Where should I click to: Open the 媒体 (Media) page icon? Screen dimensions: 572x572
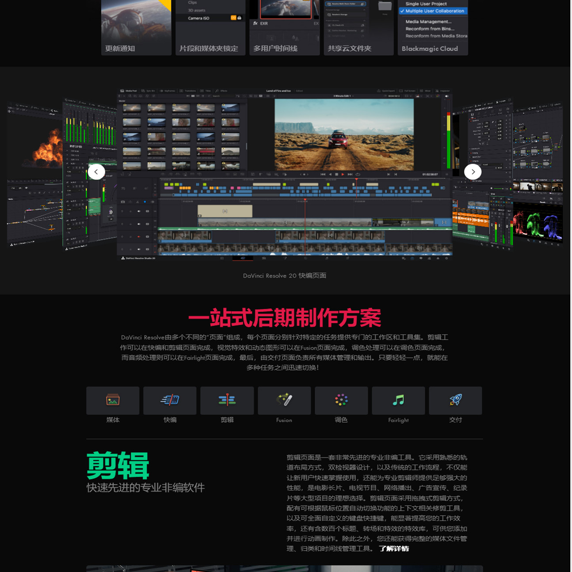[113, 400]
